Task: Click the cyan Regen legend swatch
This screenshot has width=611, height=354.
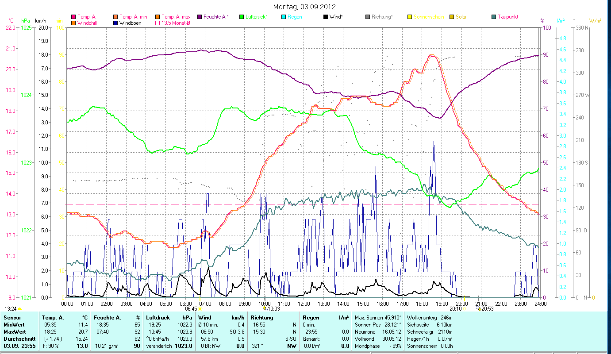Action: click(x=283, y=17)
